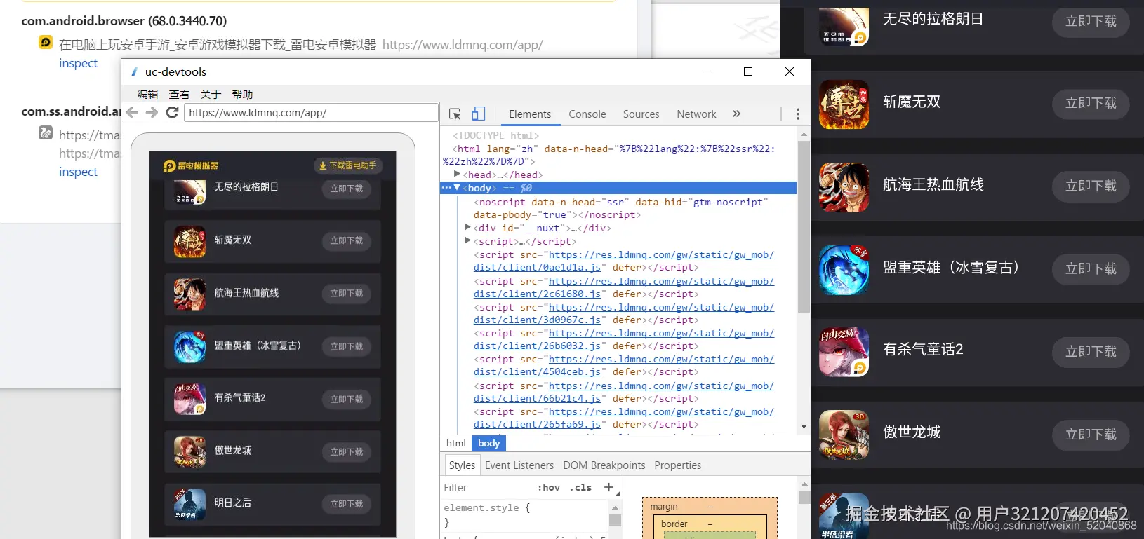Add a new style rule with the plus icon
The image size is (1144, 539).
[609, 487]
